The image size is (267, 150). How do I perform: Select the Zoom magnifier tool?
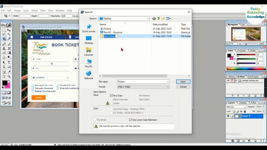click(x=9, y=76)
